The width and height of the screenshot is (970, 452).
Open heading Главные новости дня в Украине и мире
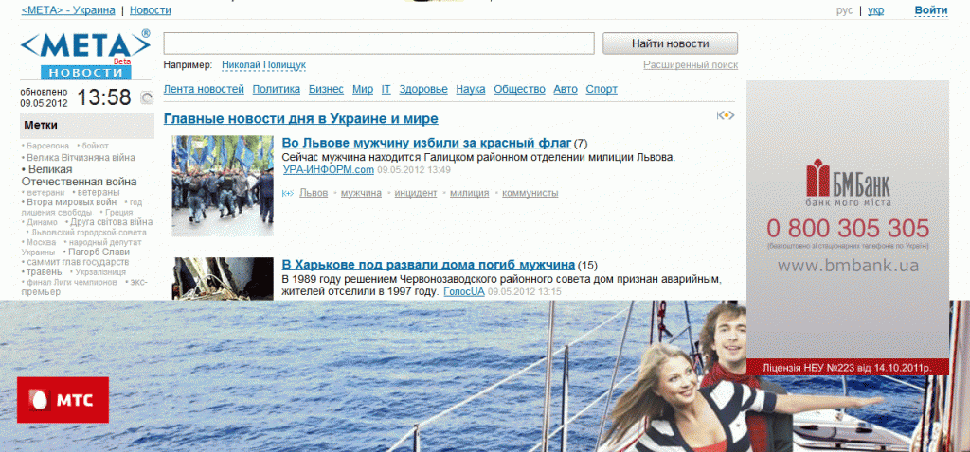(x=300, y=118)
